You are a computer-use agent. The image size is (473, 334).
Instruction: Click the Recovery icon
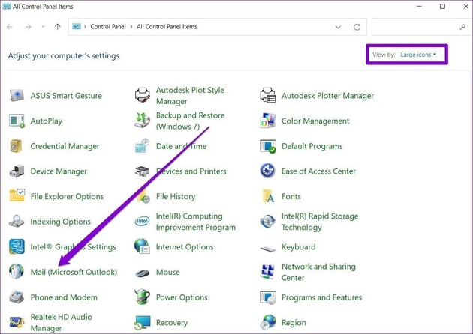tap(143, 322)
